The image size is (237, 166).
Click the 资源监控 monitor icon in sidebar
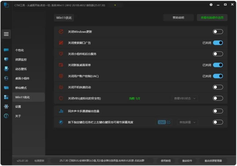tap(6, 59)
